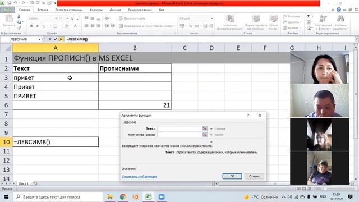
Task: Click the Save icon in quick access toolbar
Action: pyautogui.click(x=10, y=3)
